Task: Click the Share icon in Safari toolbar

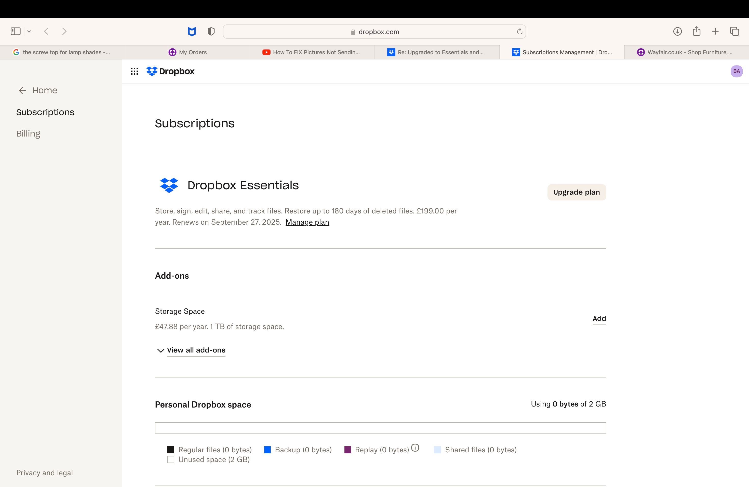Action: [x=697, y=32]
